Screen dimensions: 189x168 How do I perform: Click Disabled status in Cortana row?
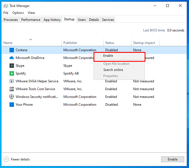pos(111,50)
